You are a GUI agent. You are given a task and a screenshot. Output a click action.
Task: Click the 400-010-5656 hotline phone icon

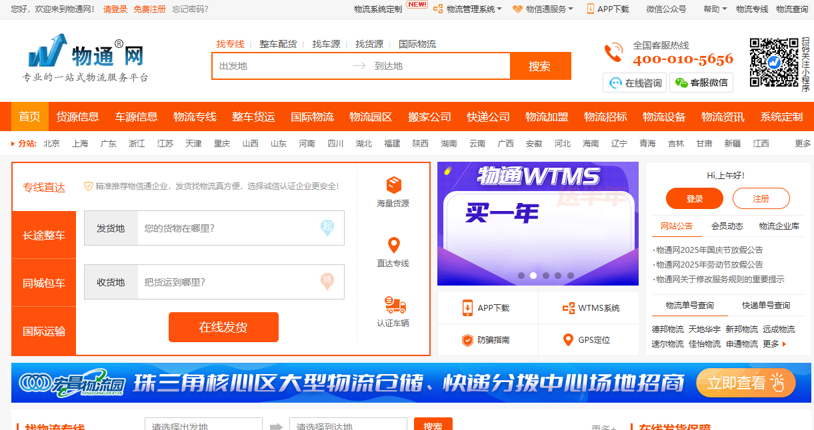click(x=613, y=53)
